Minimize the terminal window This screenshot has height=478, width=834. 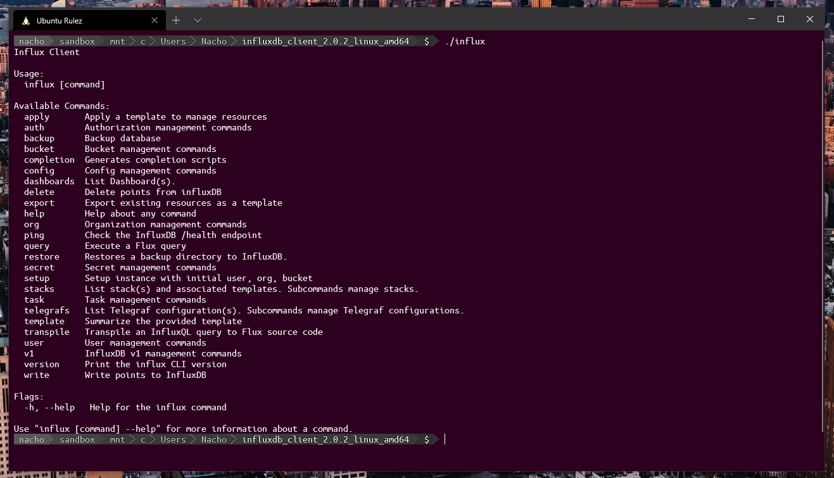pyautogui.click(x=752, y=19)
